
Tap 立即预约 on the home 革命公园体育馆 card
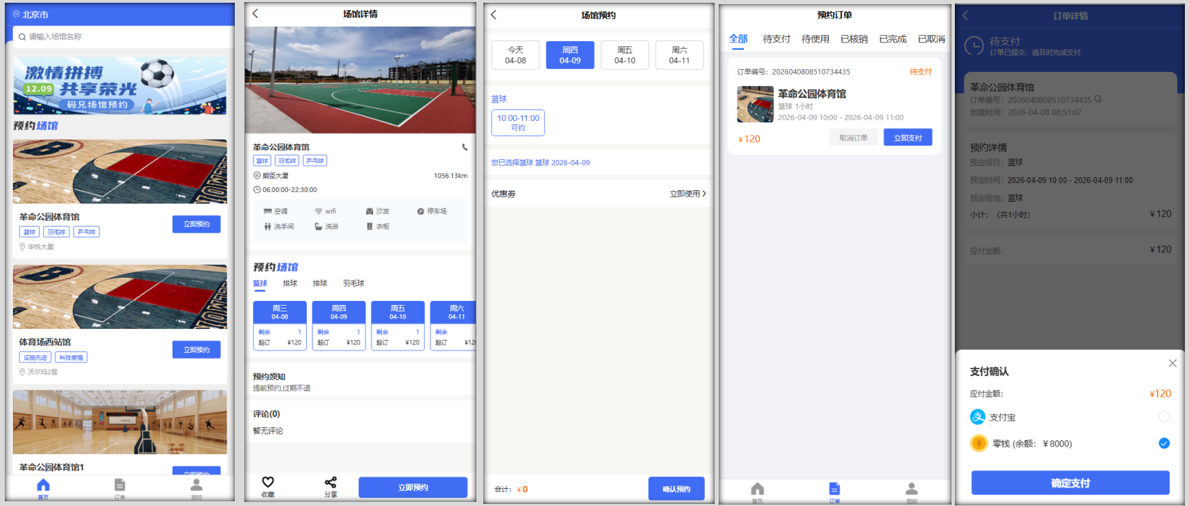click(196, 224)
